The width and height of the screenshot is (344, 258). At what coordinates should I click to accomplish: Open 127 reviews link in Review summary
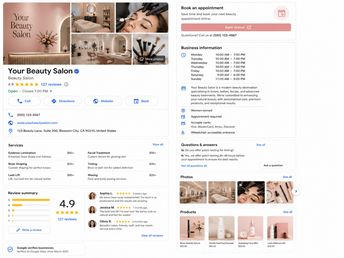67,219
